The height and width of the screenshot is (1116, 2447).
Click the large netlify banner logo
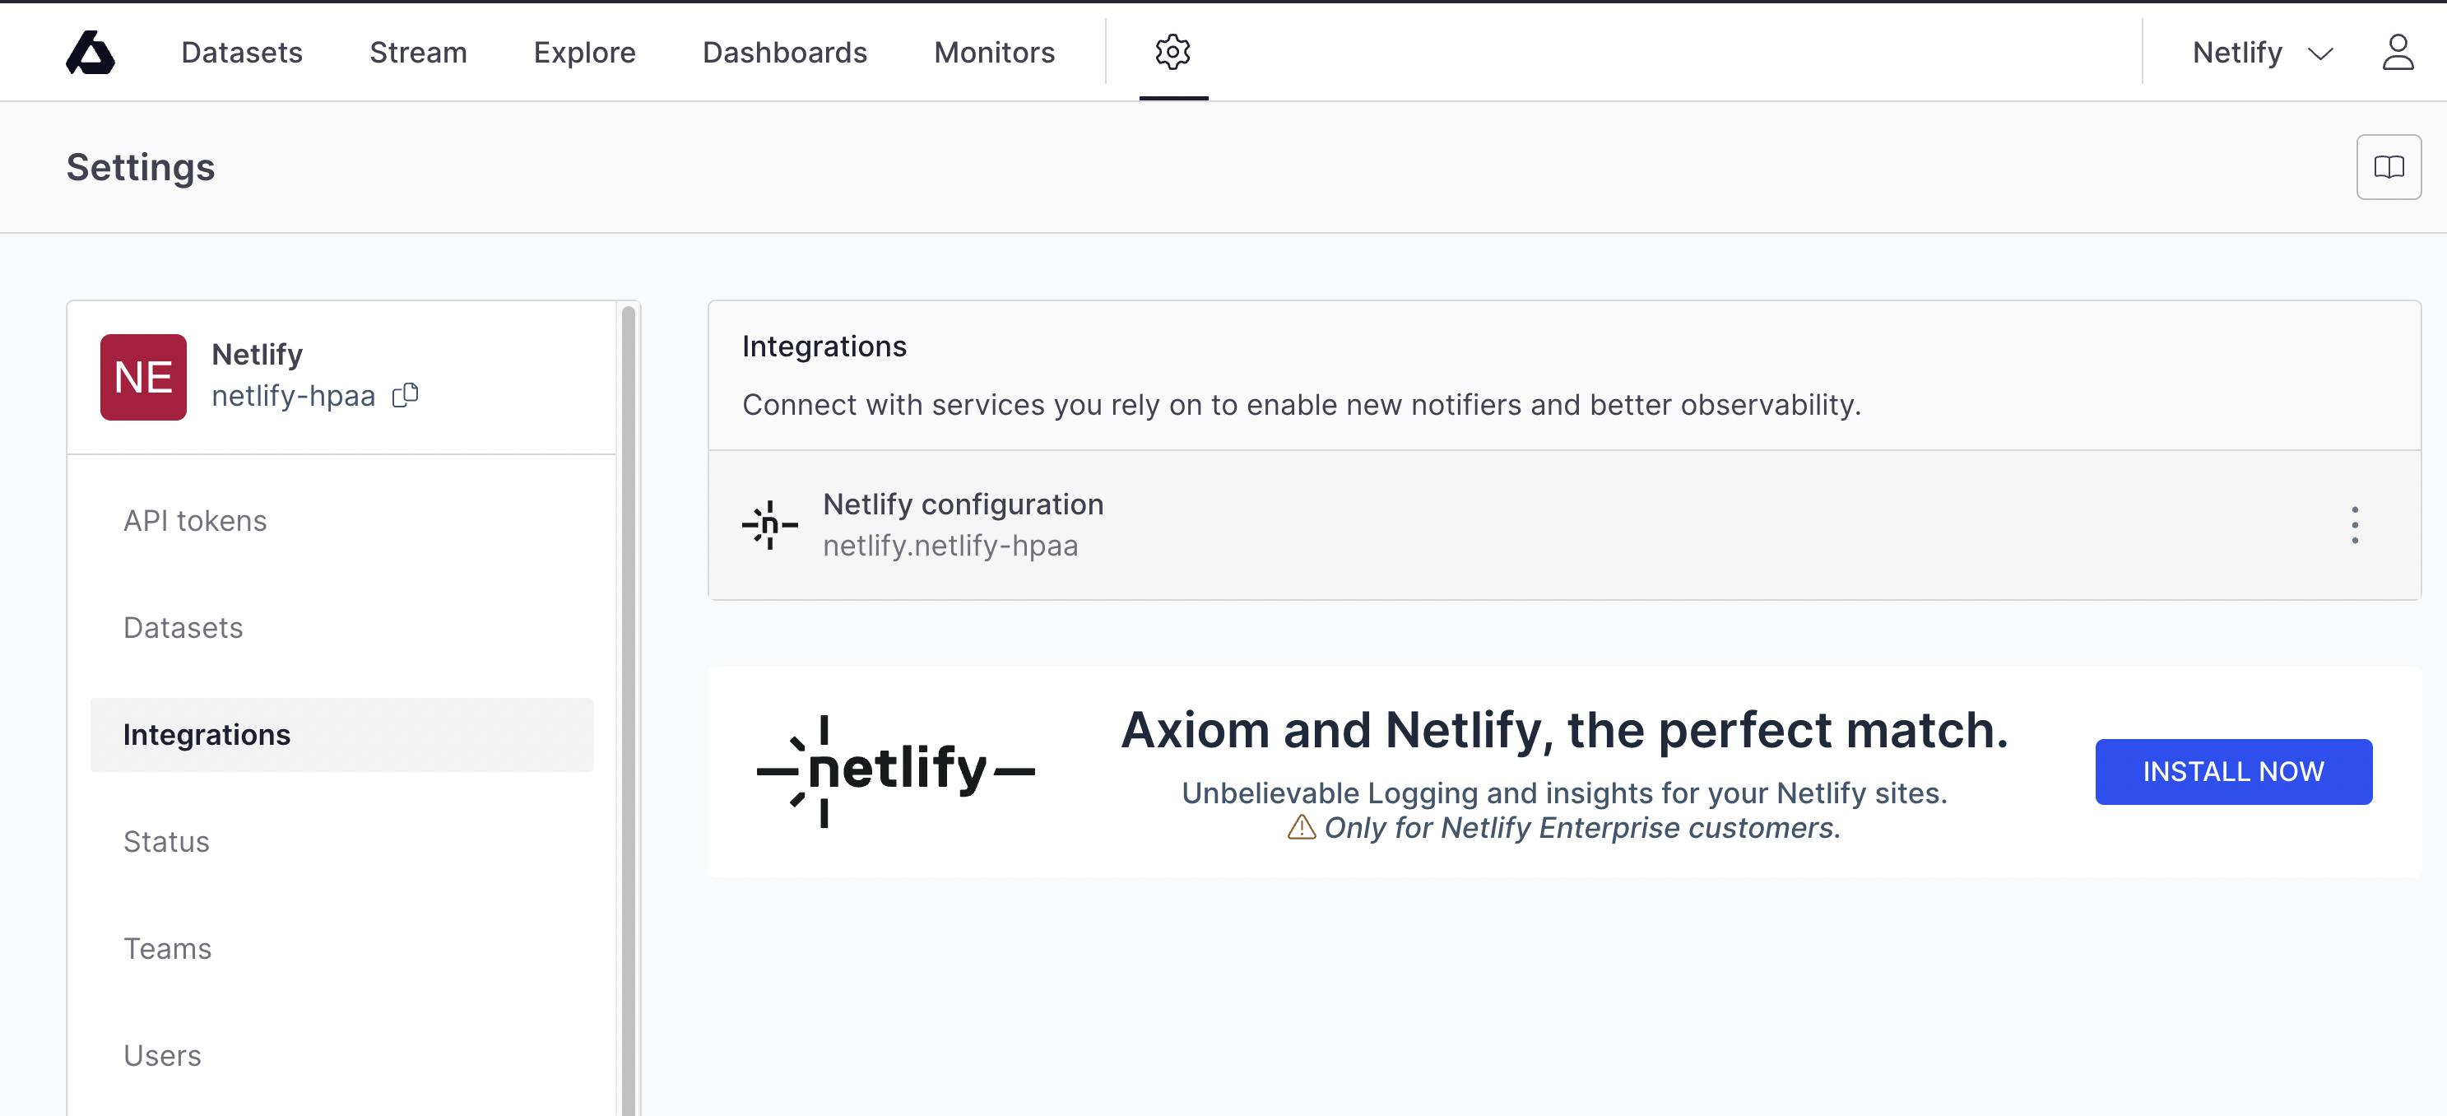click(895, 770)
